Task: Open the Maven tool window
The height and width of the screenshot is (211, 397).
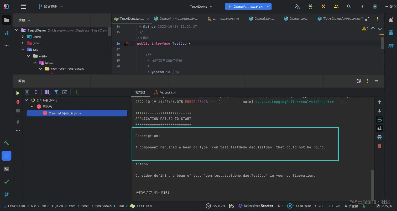Action: [x=391, y=46]
